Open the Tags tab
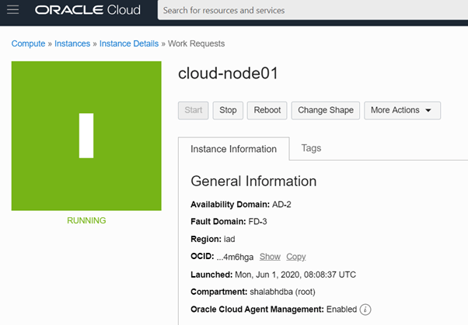The width and height of the screenshot is (468, 325). coord(311,148)
